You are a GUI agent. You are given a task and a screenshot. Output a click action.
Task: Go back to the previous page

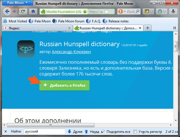pos(7,11)
